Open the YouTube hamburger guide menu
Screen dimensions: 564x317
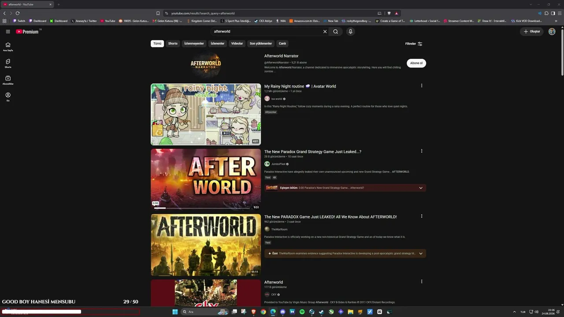[8, 32]
